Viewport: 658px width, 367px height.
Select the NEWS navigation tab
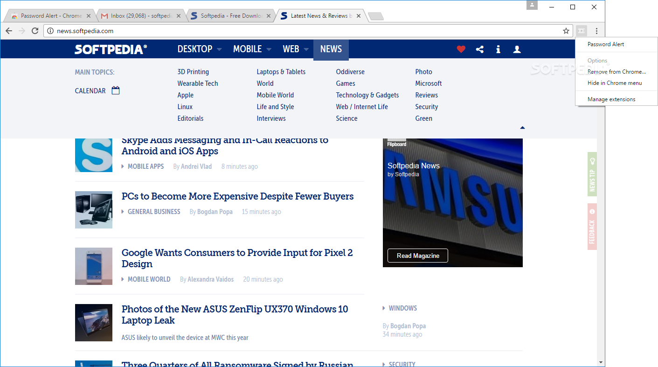pyautogui.click(x=331, y=50)
